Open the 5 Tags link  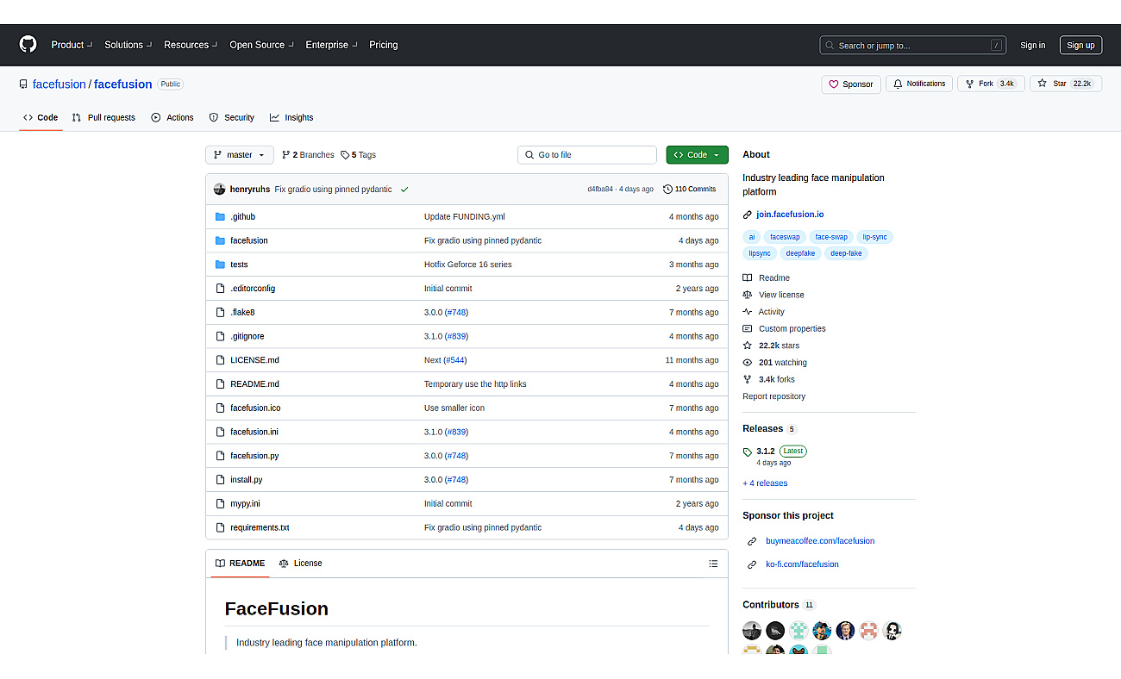point(358,155)
